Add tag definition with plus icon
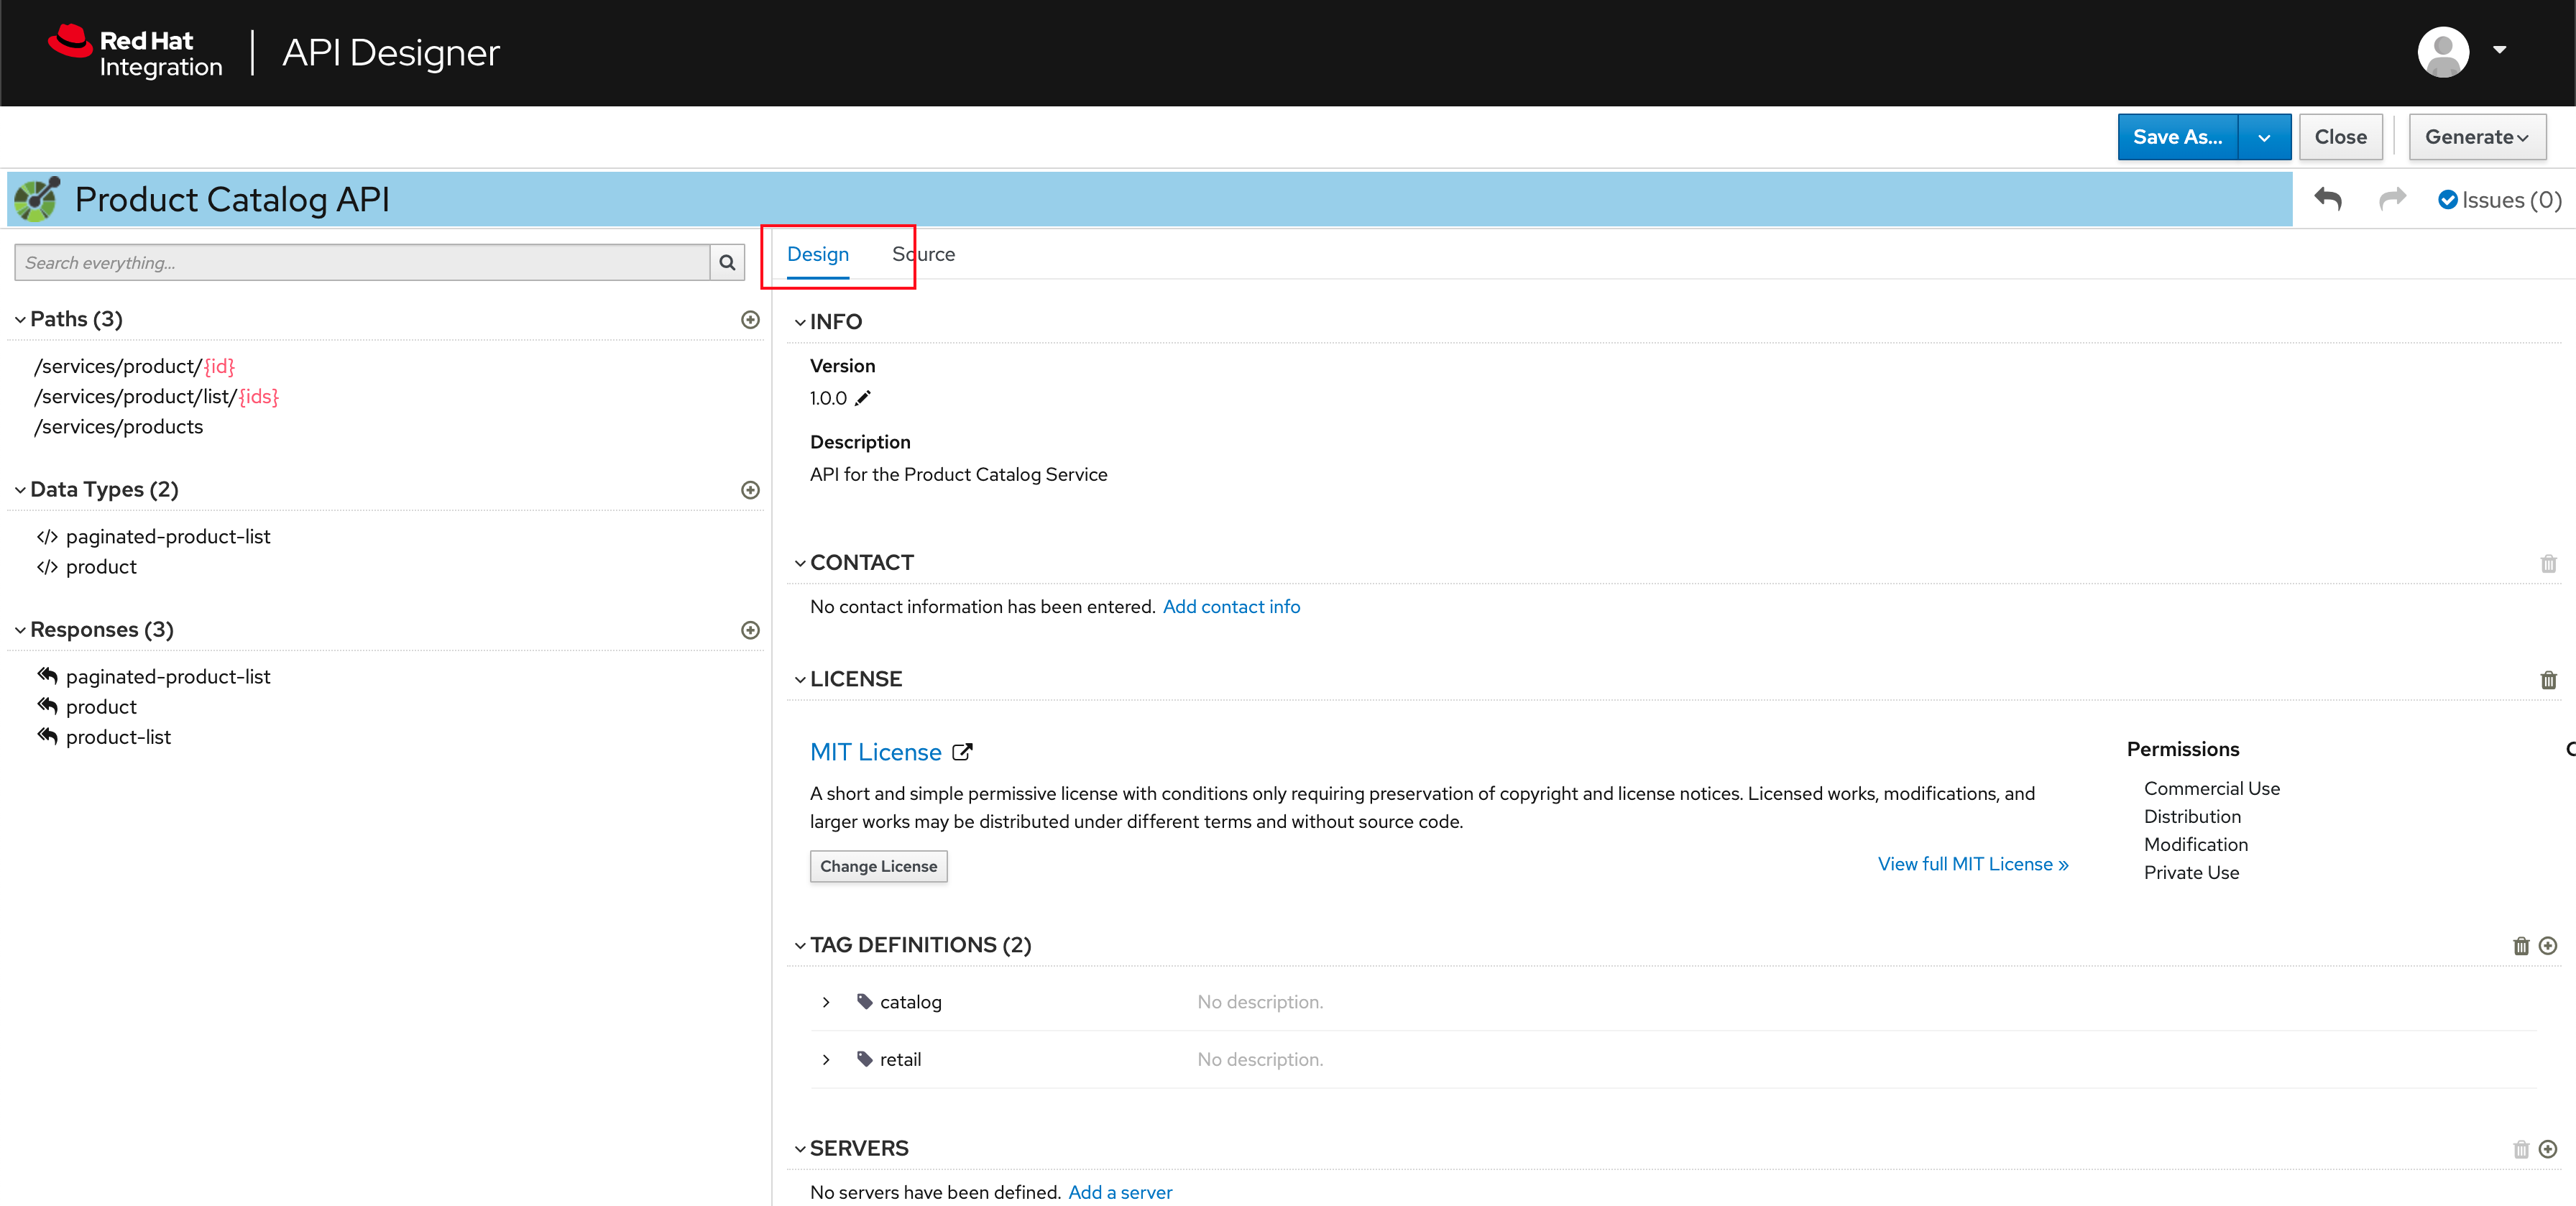The height and width of the screenshot is (1206, 2576). pyautogui.click(x=2548, y=945)
